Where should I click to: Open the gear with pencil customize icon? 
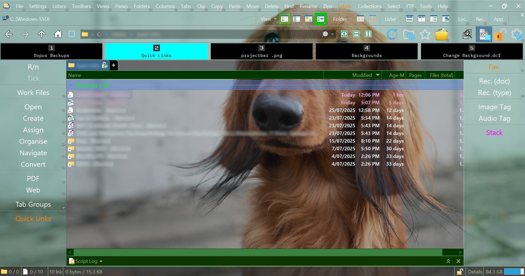click(x=517, y=34)
